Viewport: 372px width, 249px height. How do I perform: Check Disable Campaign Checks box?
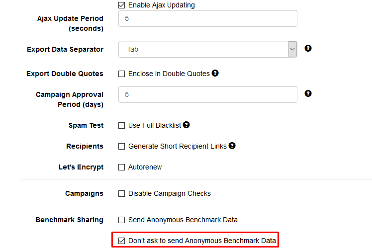pos(121,193)
